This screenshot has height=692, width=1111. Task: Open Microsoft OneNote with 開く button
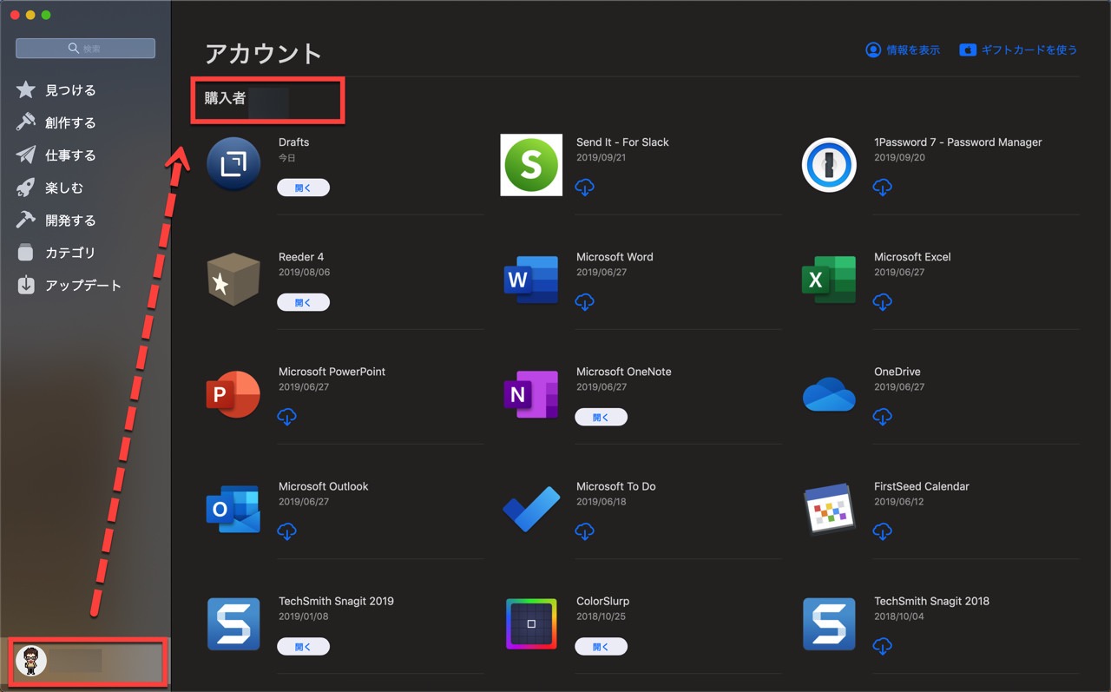(601, 417)
